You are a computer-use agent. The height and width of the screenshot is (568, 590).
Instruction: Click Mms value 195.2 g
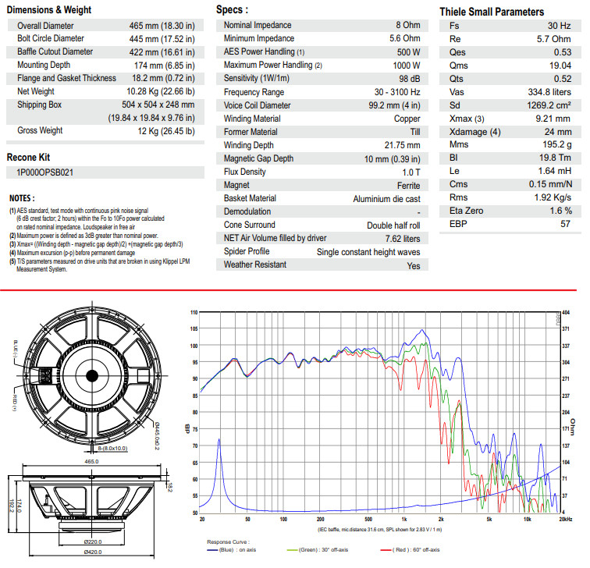coord(557,144)
